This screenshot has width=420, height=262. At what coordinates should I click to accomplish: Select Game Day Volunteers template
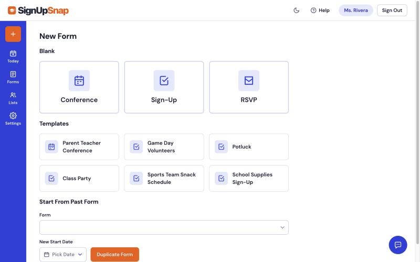pos(164,147)
